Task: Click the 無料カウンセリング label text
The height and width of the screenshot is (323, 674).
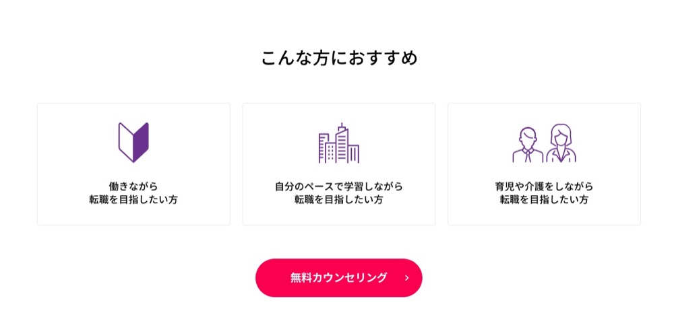Action: click(338, 277)
